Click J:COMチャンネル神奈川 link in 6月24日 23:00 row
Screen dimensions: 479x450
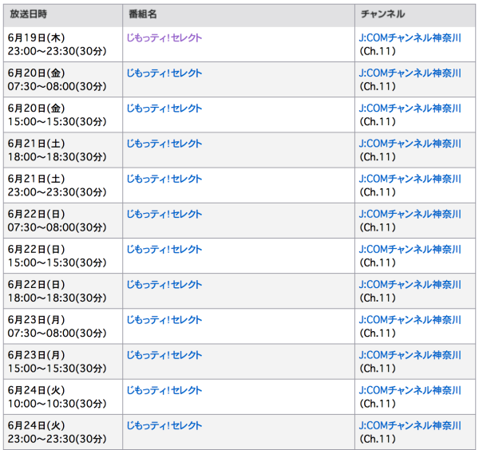(x=410, y=426)
